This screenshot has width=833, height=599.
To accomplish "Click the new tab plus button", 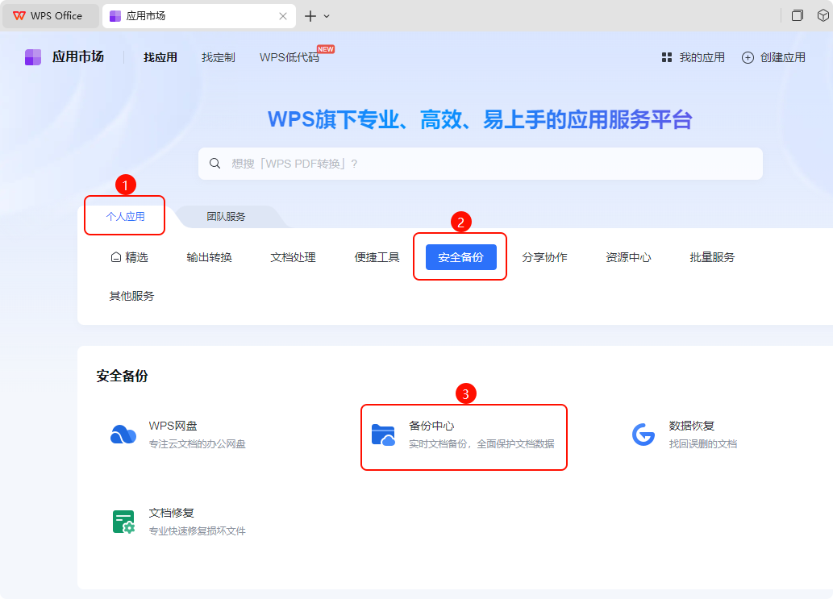I will [310, 16].
